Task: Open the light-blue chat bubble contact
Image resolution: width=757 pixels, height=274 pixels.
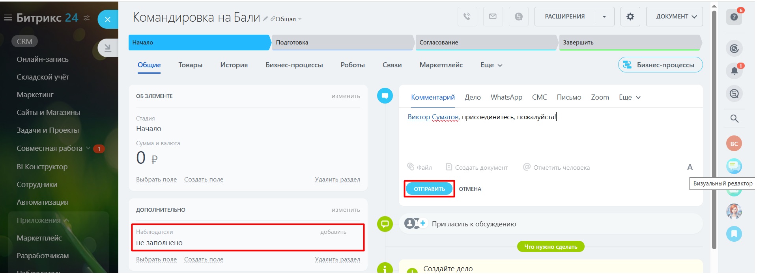Action: click(x=734, y=166)
